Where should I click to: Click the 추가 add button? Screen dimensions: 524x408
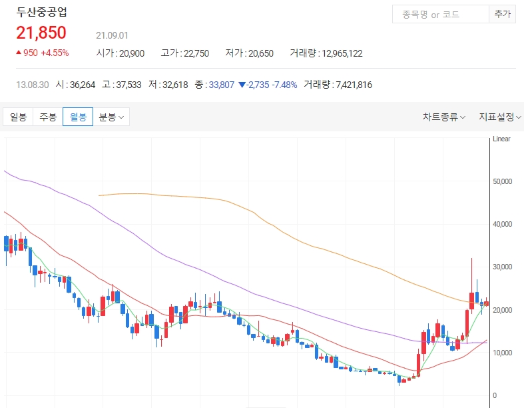click(x=502, y=14)
